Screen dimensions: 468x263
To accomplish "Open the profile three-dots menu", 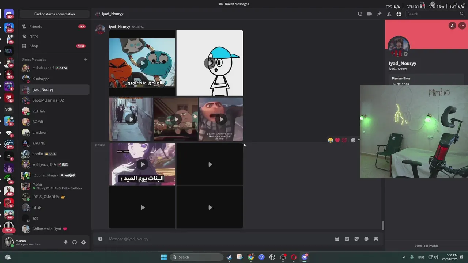I will 462,26.
